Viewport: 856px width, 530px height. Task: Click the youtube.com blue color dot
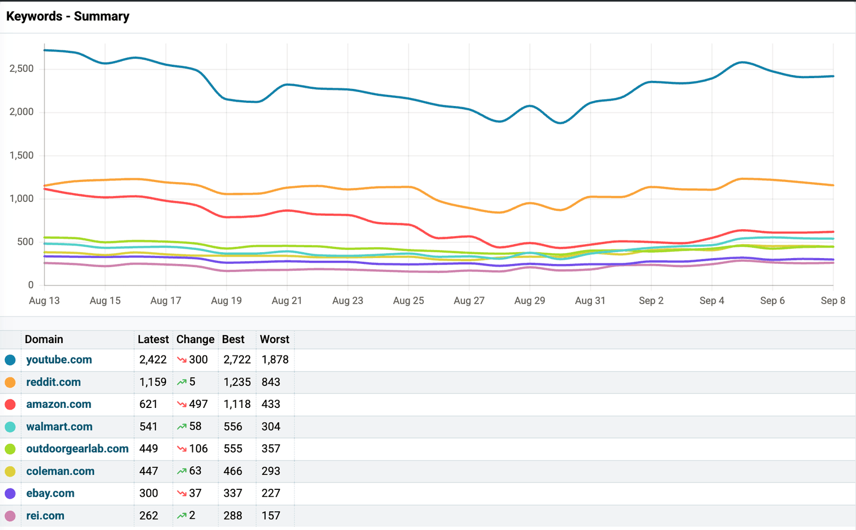point(10,360)
